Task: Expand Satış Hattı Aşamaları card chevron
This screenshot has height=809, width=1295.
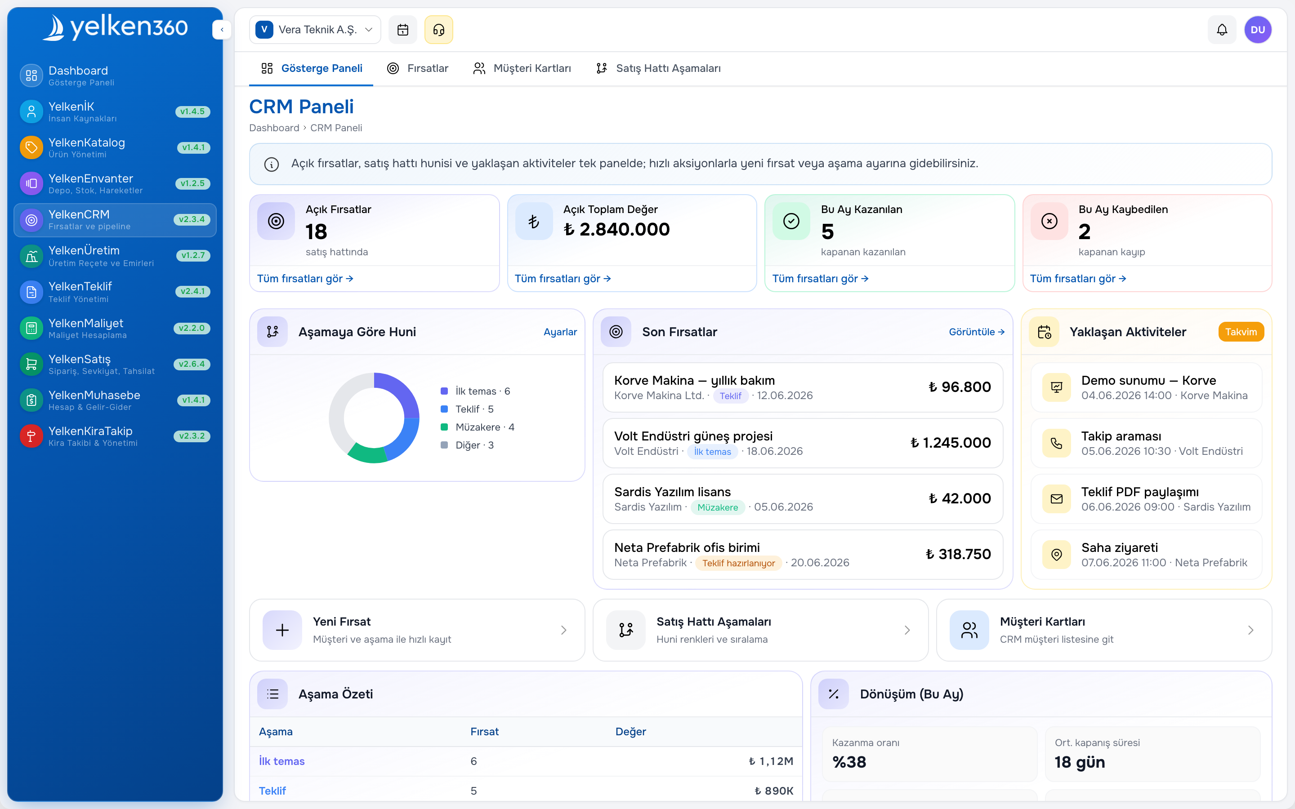Action: click(907, 630)
